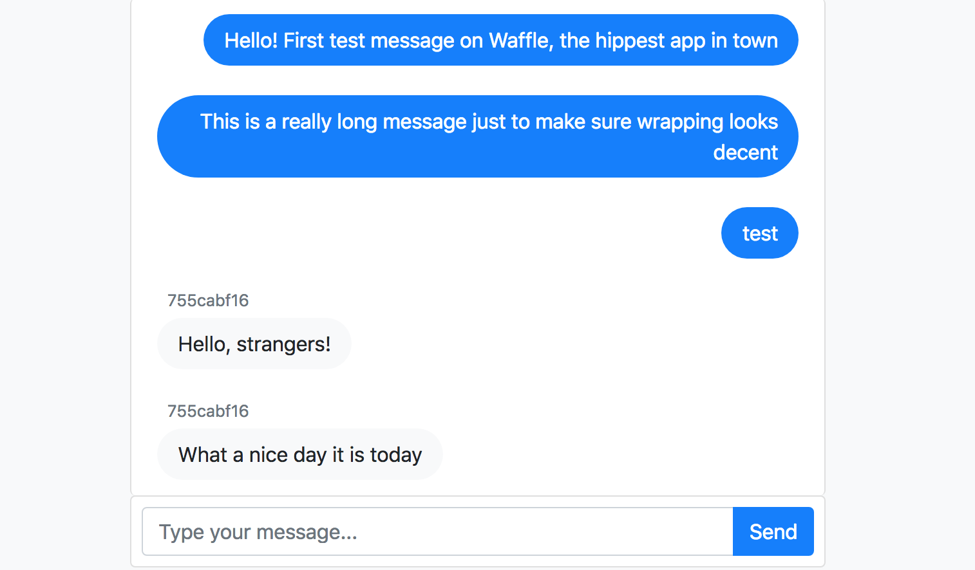The height and width of the screenshot is (570, 975).
Task: Focus the message composer bar
Action: 477,531
